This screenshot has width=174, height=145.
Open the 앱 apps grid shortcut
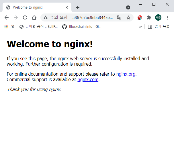(9, 27)
